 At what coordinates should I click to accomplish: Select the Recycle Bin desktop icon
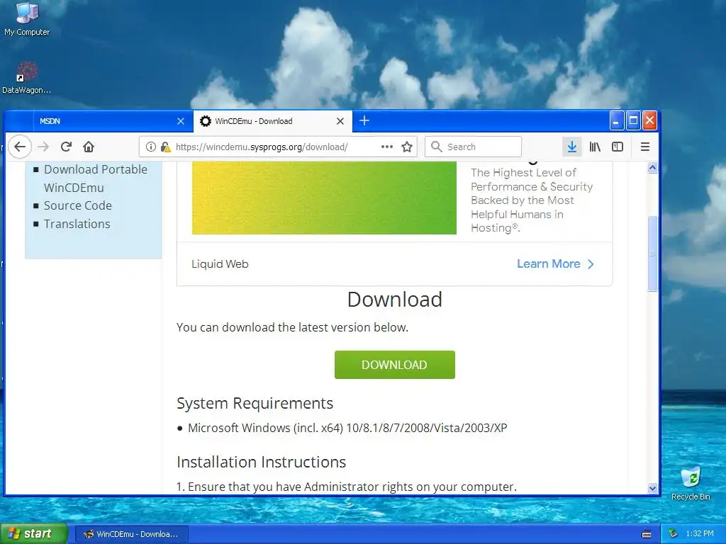tap(691, 483)
